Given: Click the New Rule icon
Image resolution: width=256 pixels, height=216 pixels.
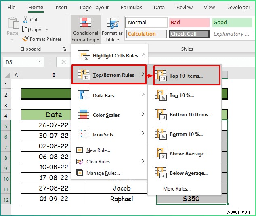Looking at the screenshot, I should pos(80,150).
